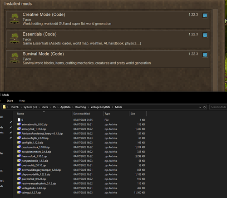Go to This PC in the breadcrumb

(15, 107)
